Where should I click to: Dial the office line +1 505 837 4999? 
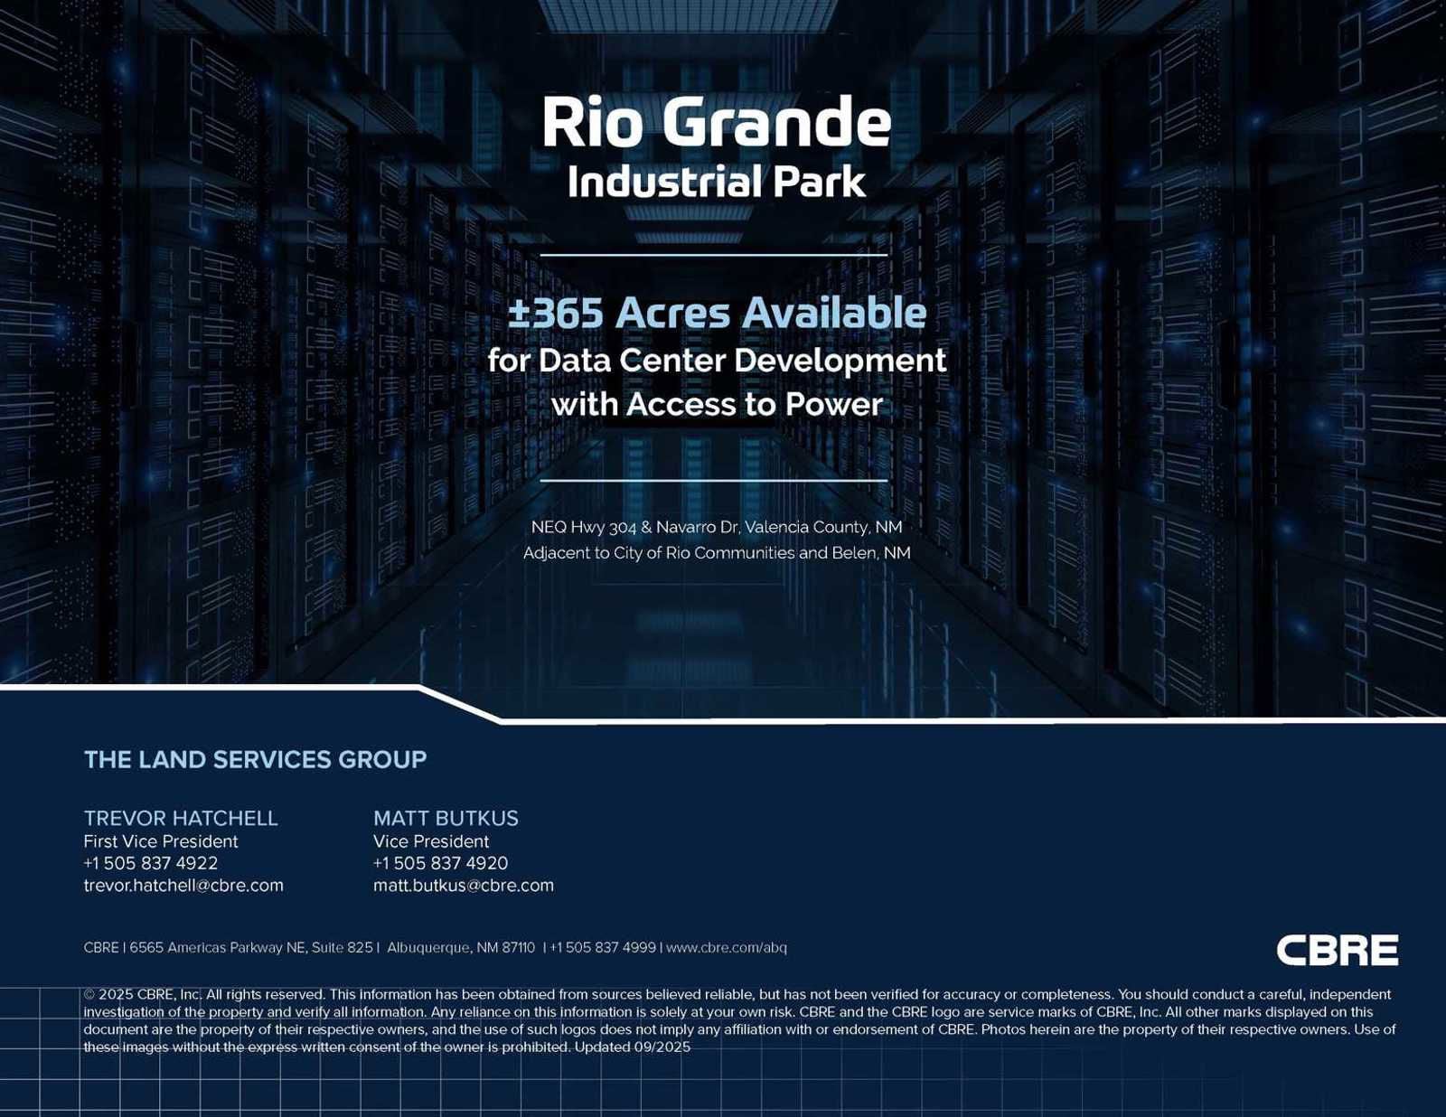pos(602,948)
